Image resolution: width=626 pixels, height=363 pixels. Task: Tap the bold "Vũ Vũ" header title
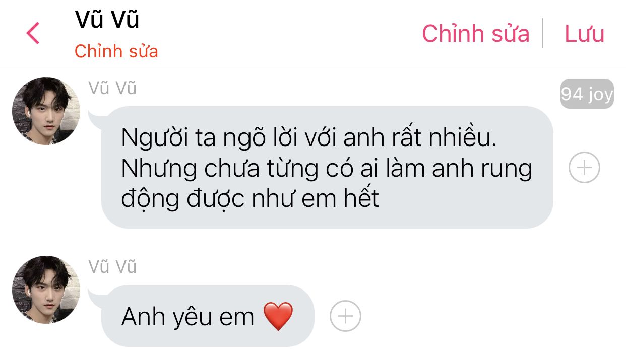click(107, 20)
